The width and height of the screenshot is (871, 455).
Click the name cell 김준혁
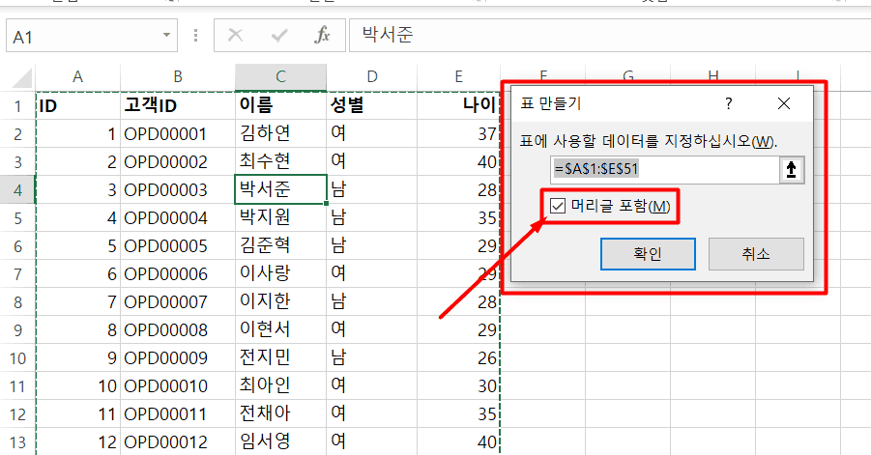click(280, 245)
